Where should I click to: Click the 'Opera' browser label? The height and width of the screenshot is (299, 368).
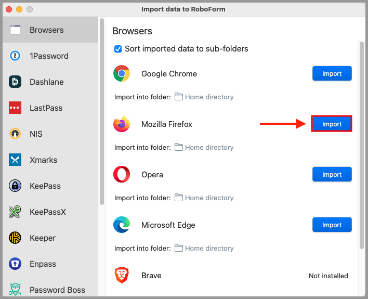(x=152, y=175)
